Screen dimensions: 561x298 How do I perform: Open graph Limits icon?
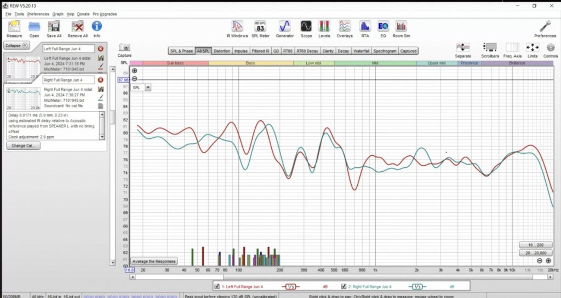[x=533, y=50]
